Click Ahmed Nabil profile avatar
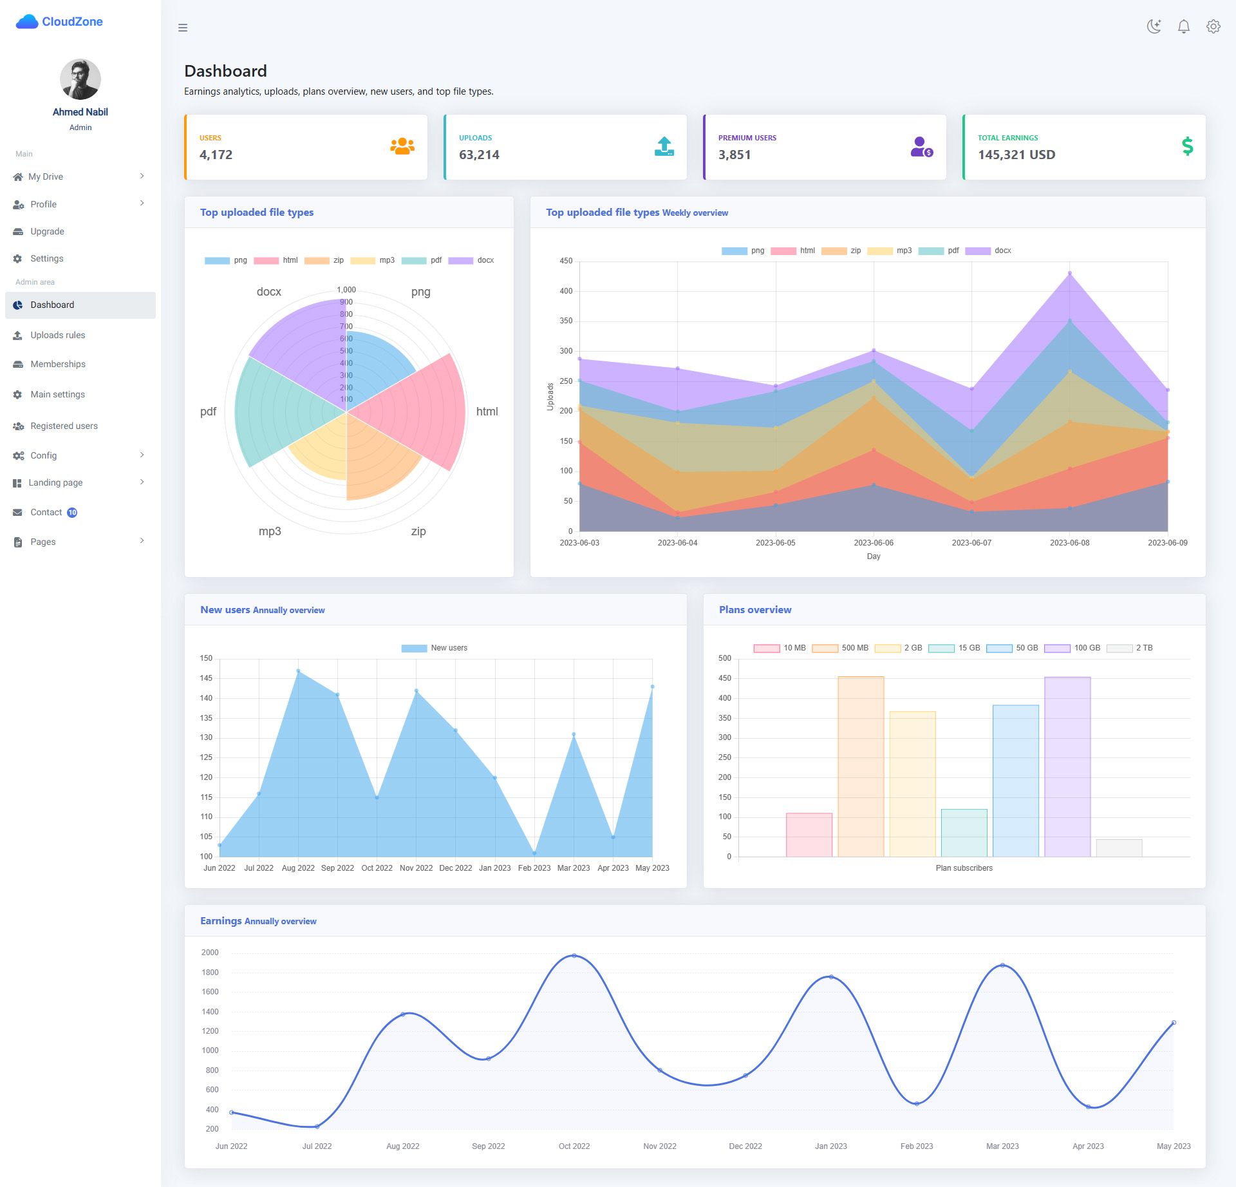The width and height of the screenshot is (1236, 1187). (x=80, y=79)
